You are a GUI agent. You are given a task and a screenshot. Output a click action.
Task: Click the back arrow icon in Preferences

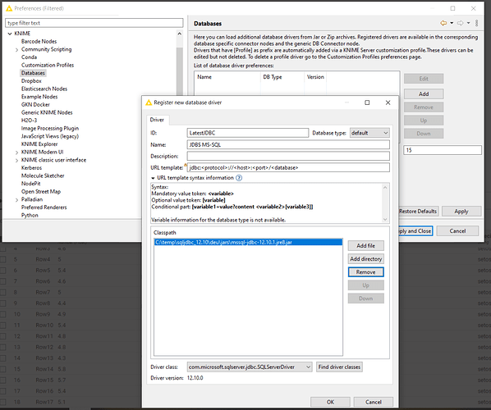[443, 23]
